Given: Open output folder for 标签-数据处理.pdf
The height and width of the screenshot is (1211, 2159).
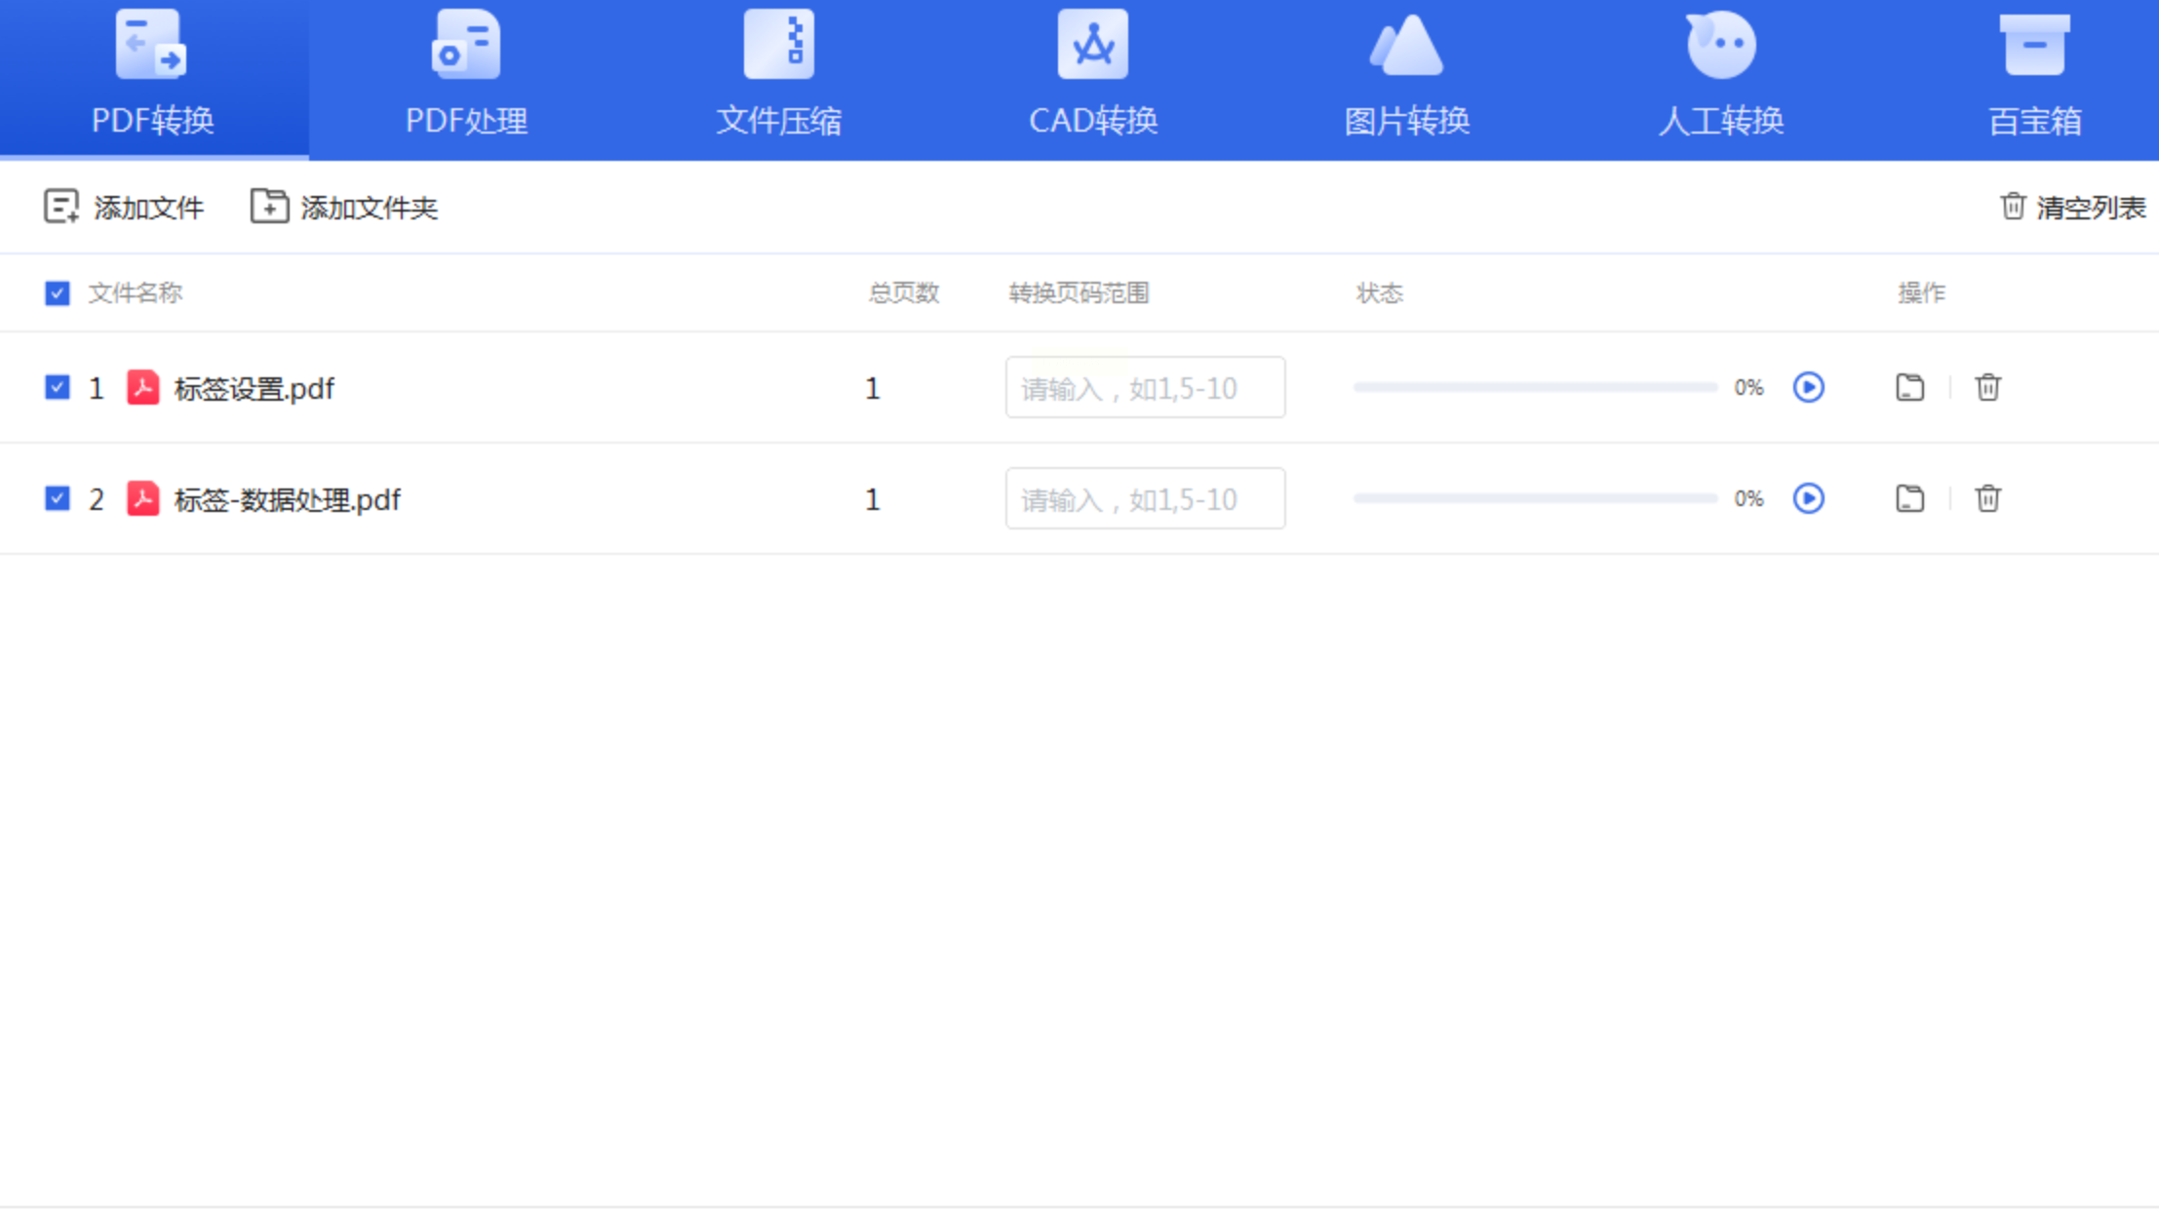Looking at the screenshot, I should pyautogui.click(x=1909, y=498).
